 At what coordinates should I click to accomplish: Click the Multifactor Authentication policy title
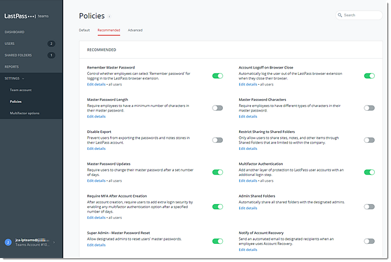[x=261, y=164]
